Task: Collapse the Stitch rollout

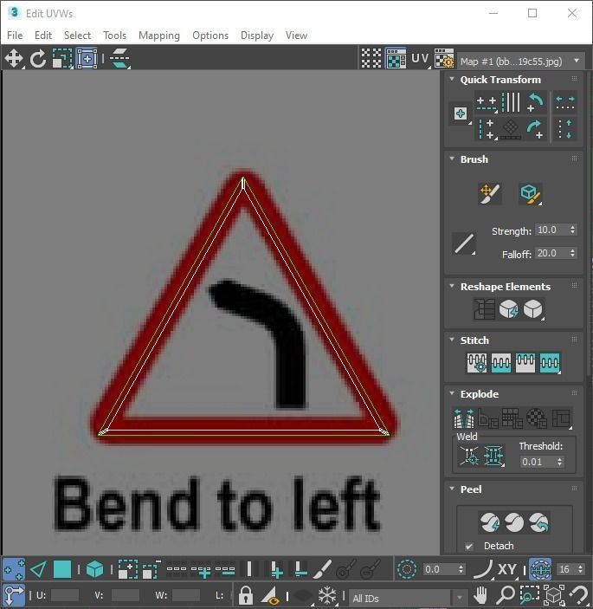Action: click(452, 340)
